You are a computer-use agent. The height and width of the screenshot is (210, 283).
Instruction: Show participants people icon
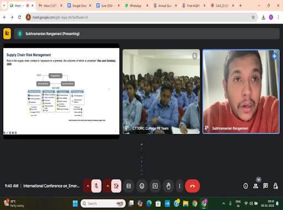coord(255,186)
